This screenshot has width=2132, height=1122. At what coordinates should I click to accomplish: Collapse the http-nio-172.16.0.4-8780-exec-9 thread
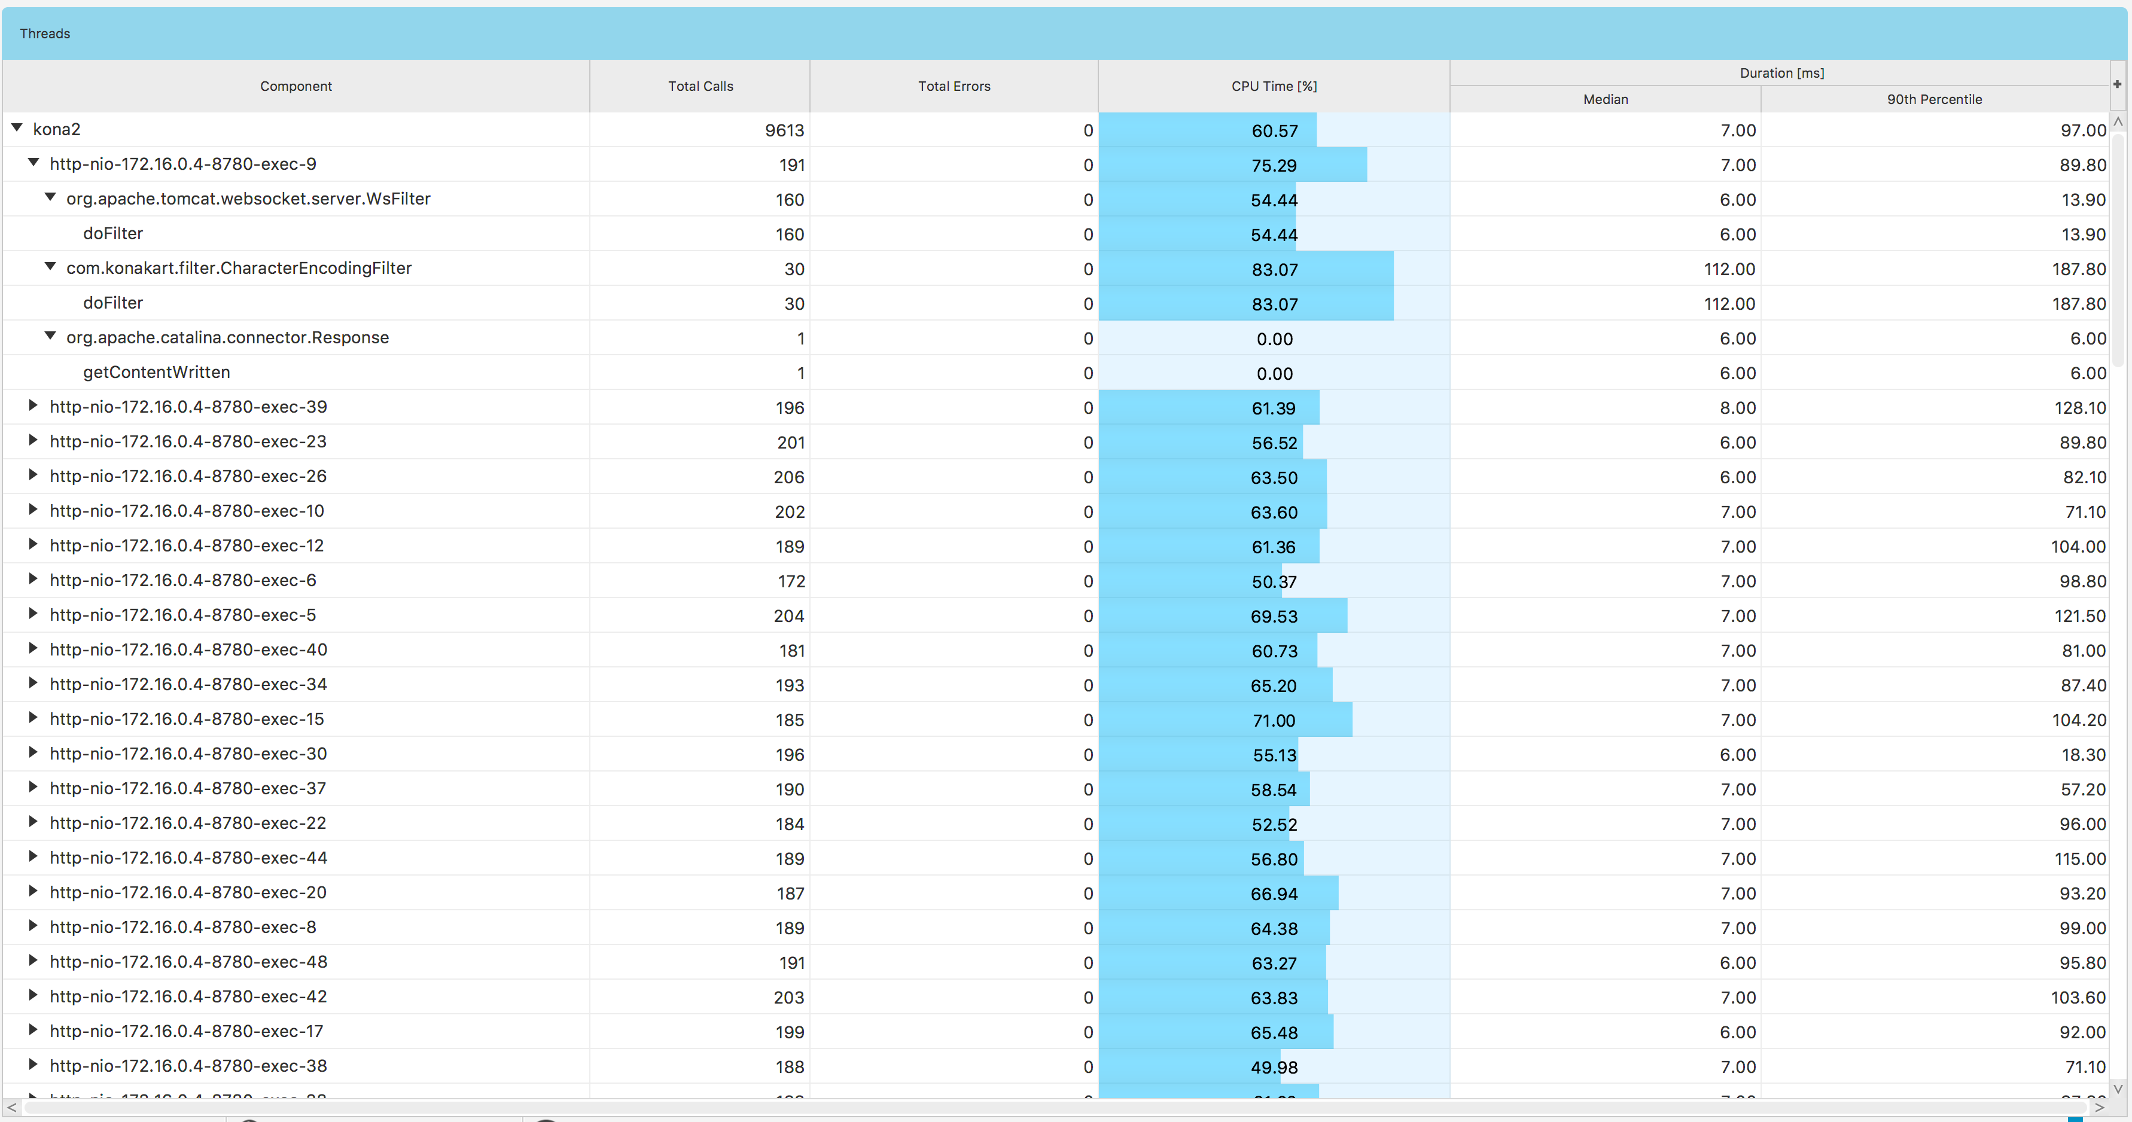coord(33,163)
